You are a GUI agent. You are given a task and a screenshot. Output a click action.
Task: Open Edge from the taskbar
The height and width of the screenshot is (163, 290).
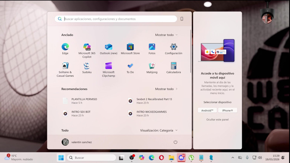tap(151, 158)
